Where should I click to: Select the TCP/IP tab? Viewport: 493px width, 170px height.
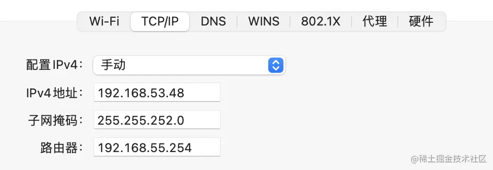[x=160, y=22]
